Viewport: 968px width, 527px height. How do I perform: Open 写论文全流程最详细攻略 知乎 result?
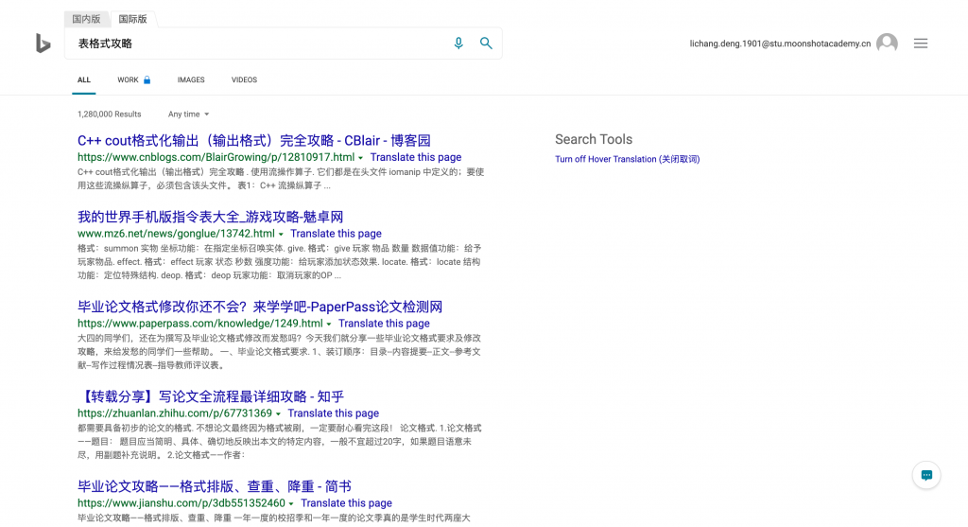tap(211, 396)
